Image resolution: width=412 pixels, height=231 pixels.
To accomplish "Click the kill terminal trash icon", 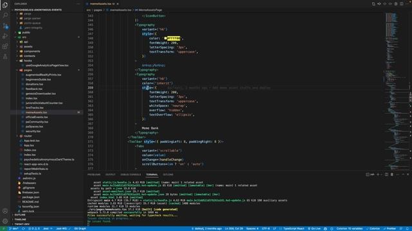I will (x=392, y=175).
